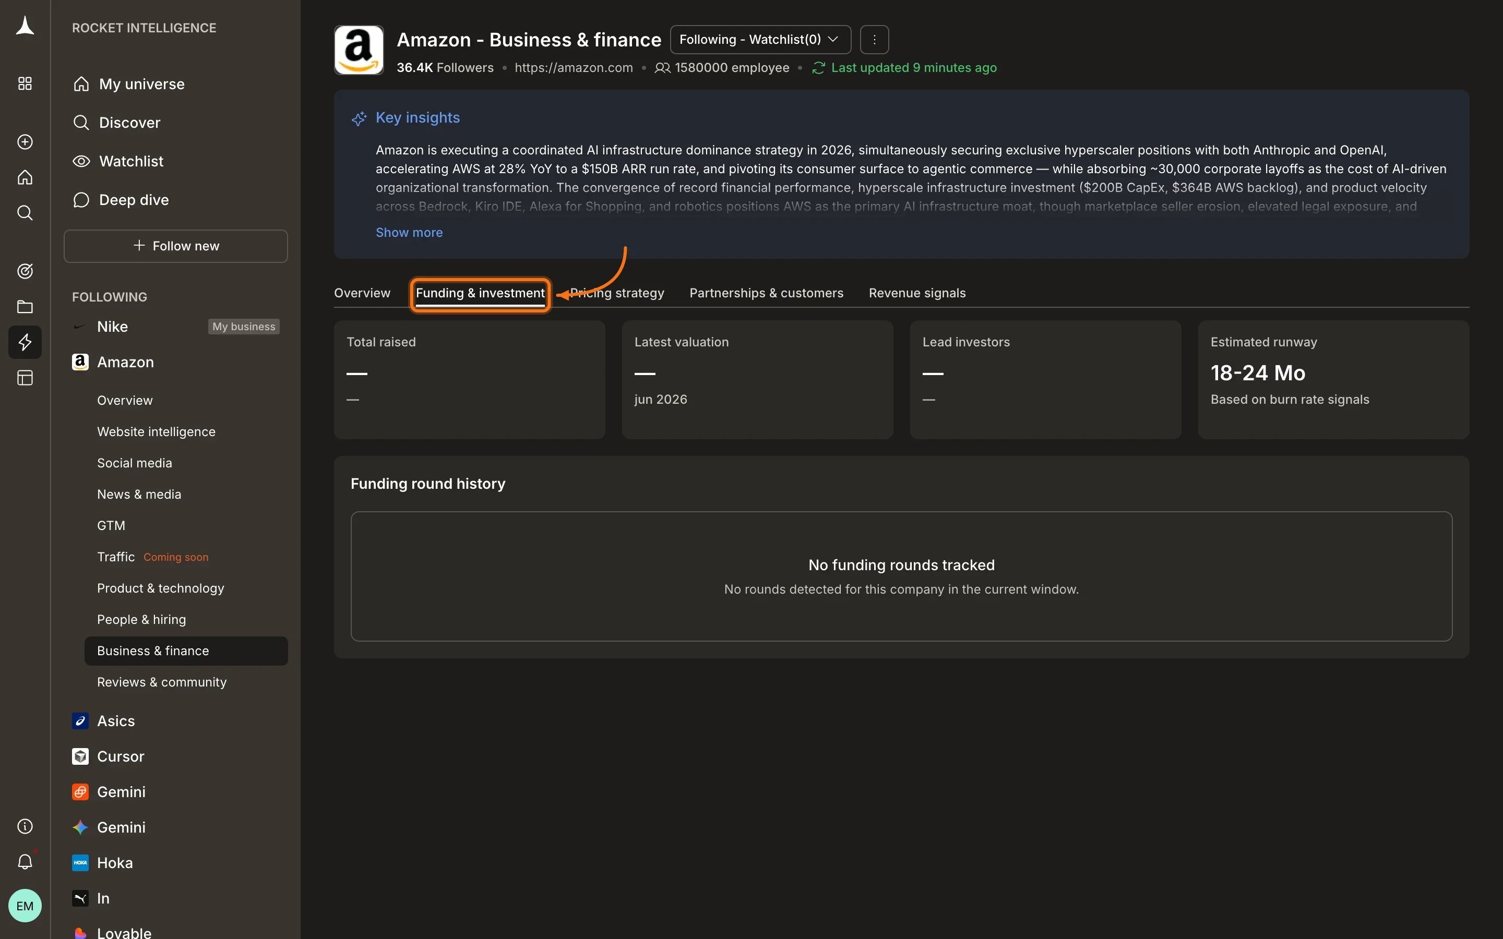Screen dimensions: 1503x939
Task: Click the Rocket logo icon in left rail
Action: coord(25,26)
